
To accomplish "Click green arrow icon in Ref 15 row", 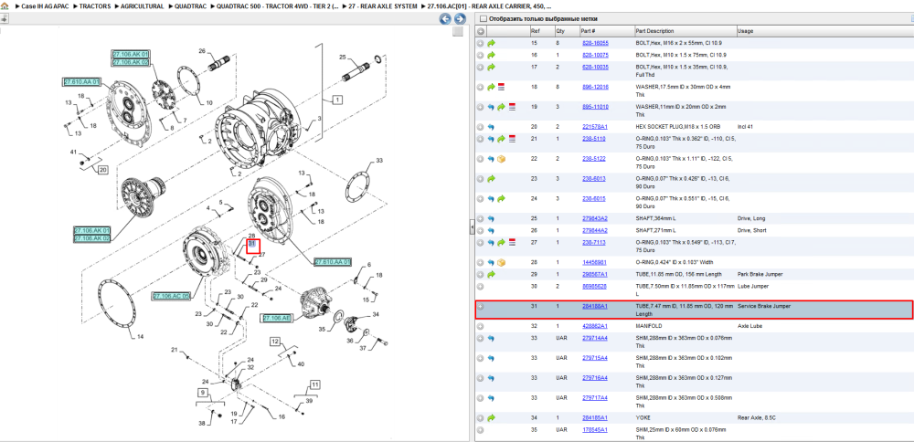I will 492,43.
